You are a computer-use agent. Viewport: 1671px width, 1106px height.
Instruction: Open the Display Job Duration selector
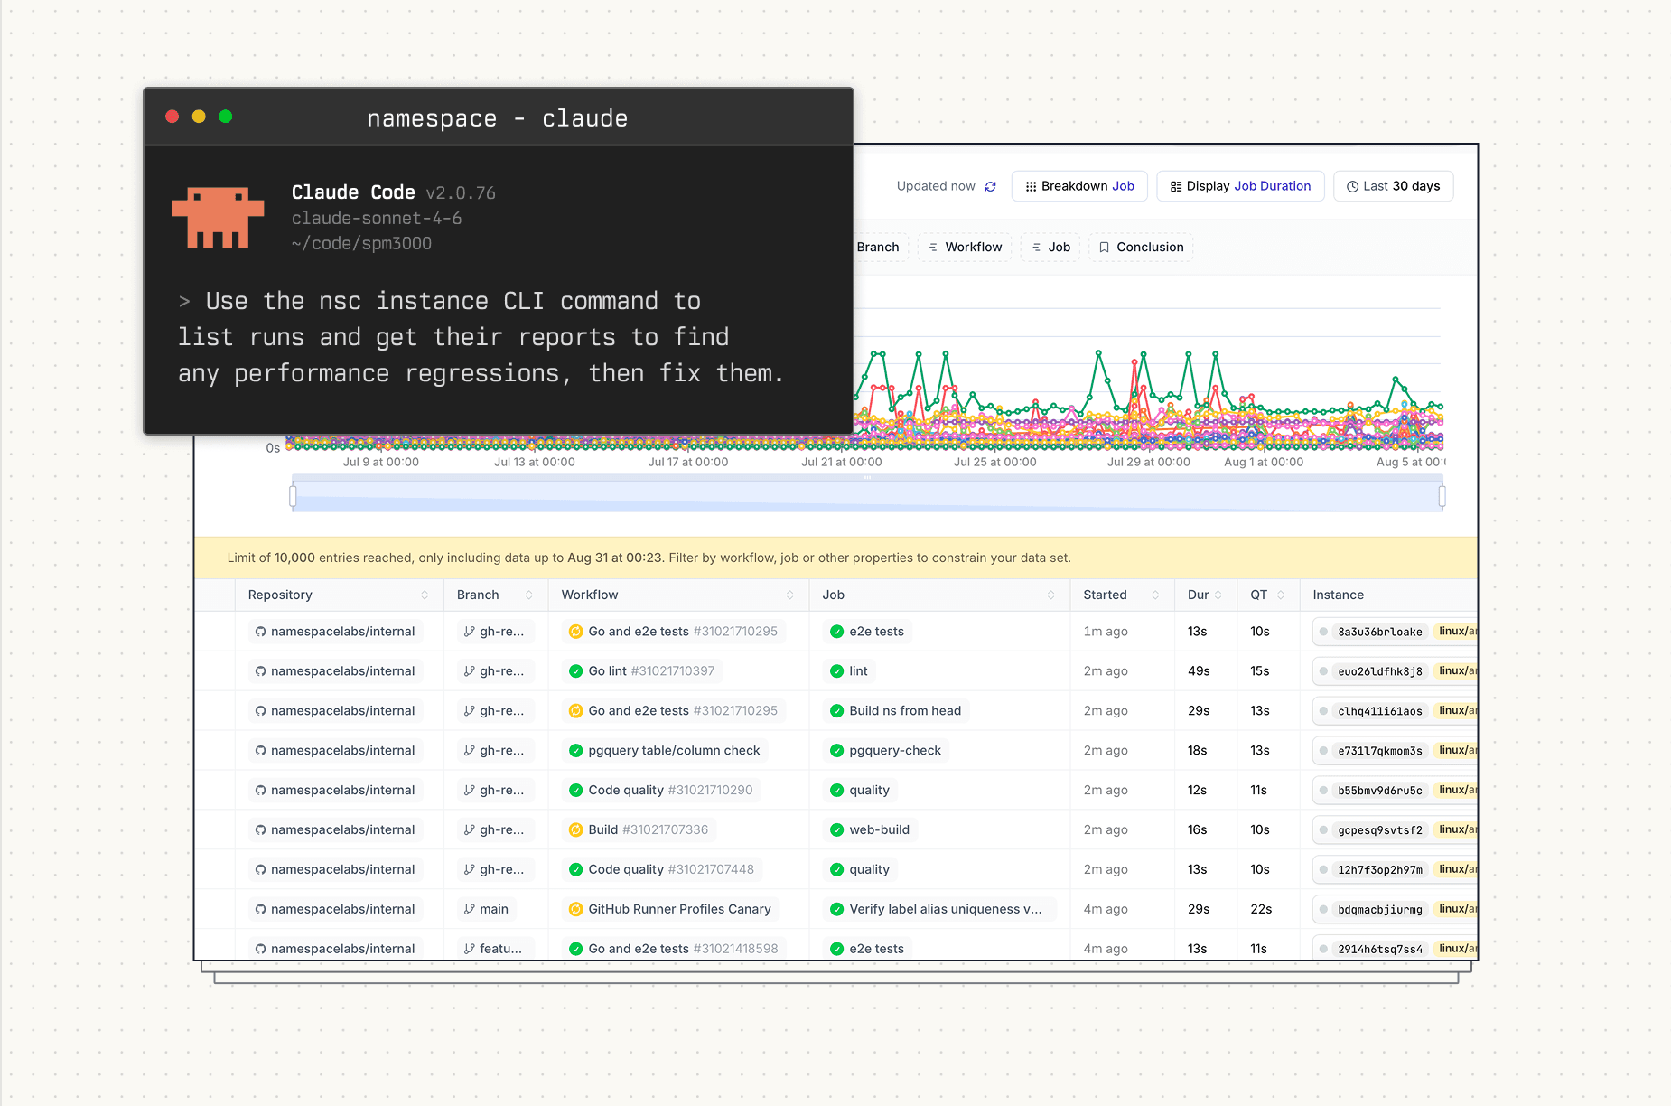point(1240,186)
